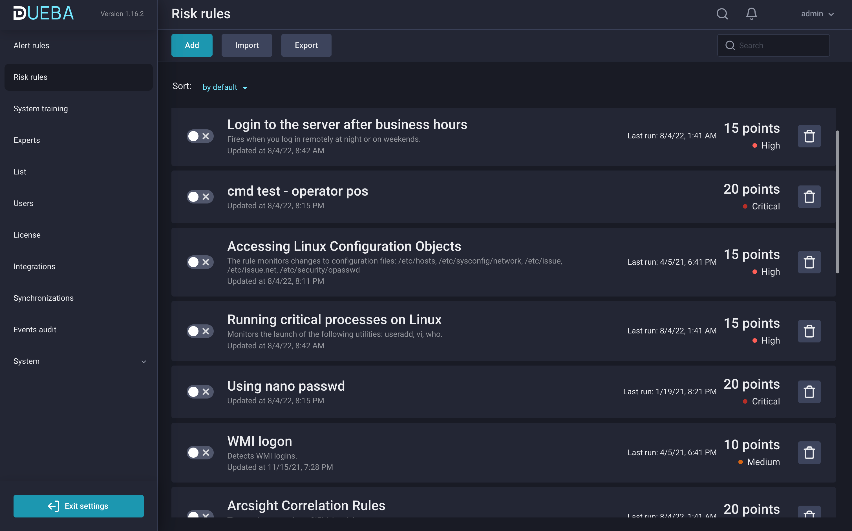The image size is (852, 531).
Task: Delete the WMI logon rule
Action: click(x=809, y=452)
